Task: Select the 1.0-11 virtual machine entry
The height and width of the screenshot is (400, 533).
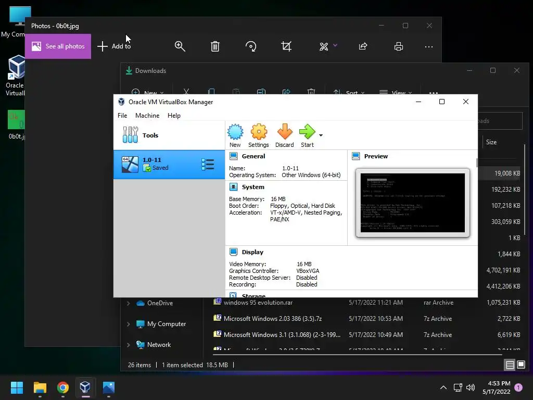Action: click(x=169, y=164)
